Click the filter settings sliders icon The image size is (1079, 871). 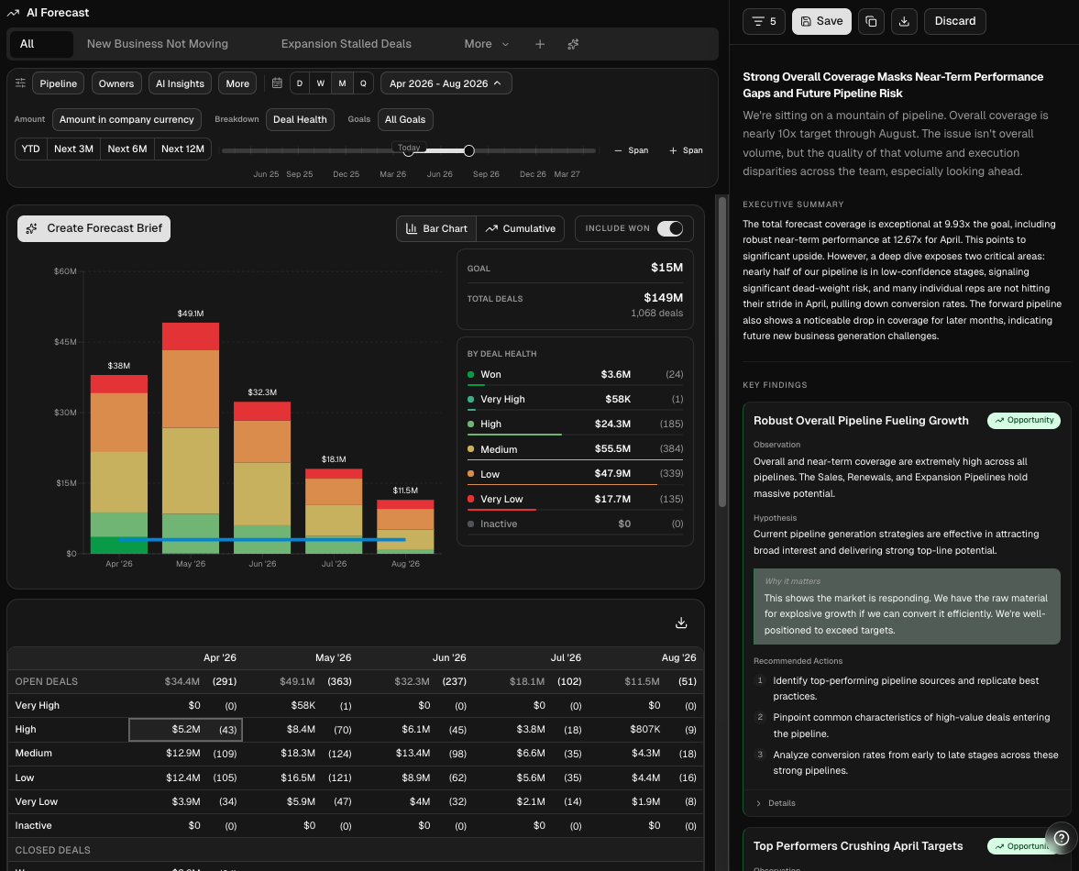click(x=21, y=83)
